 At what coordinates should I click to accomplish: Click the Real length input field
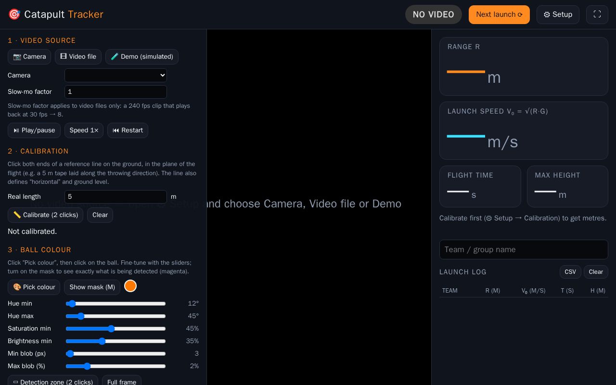(x=115, y=196)
